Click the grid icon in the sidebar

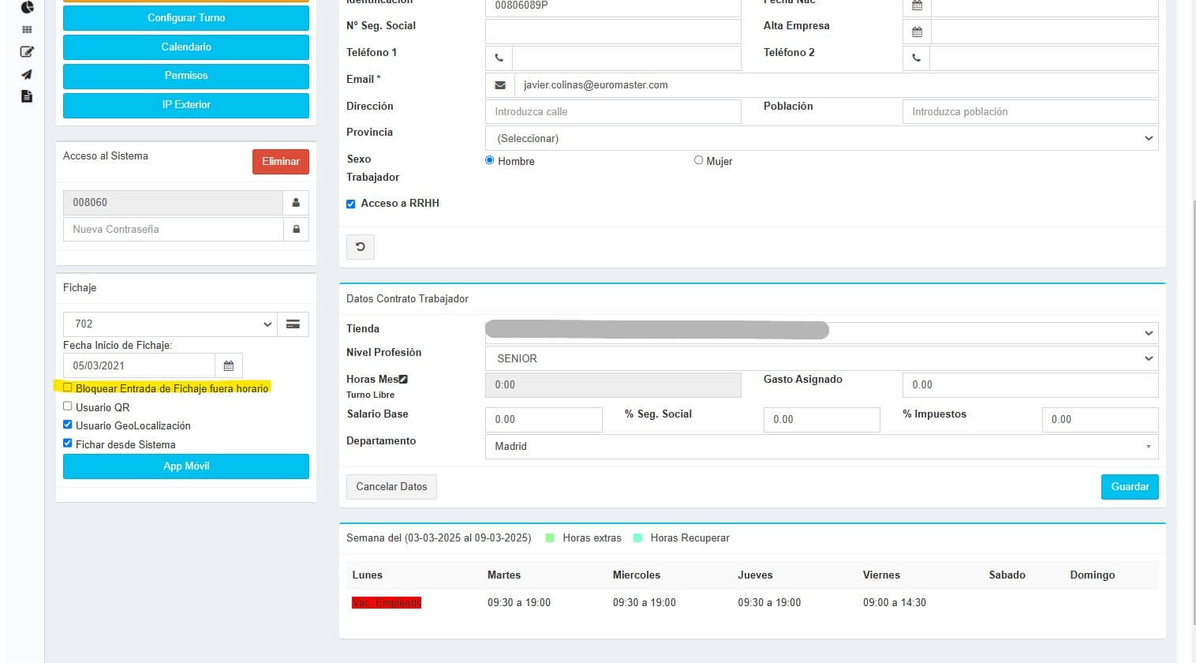[27, 30]
